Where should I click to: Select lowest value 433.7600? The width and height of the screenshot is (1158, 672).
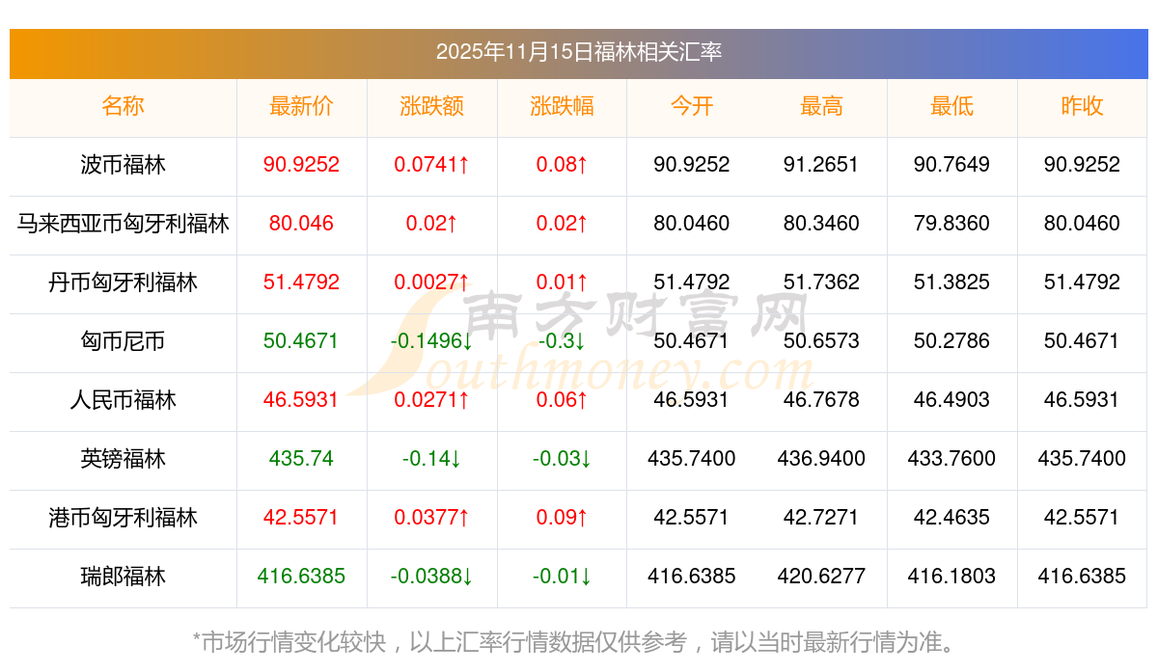coord(951,459)
